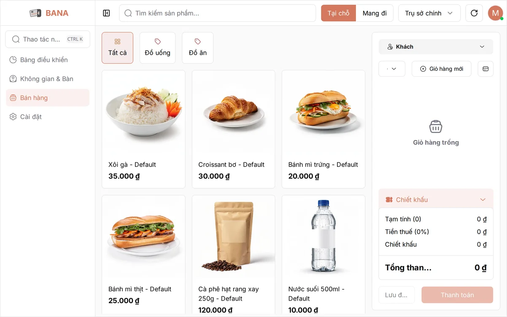This screenshot has width=507, height=317.
Task: Select the Tất cả category tab
Action: (x=117, y=48)
